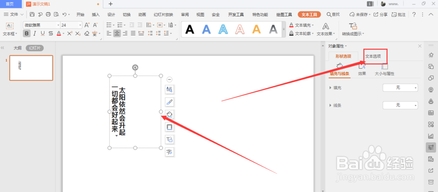Image resolution: width=438 pixels, height=192 pixels.
Task: Toggle Superscript formatting
Action: click(x=70, y=34)
